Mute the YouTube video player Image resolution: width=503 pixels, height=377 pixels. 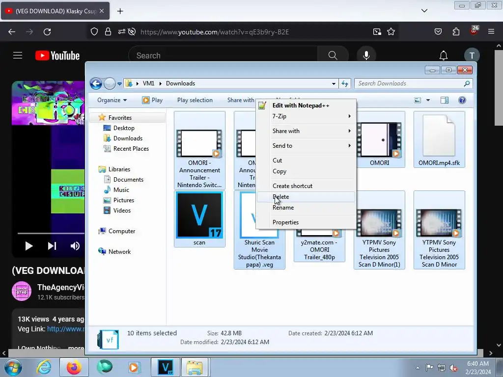[75, 246]
